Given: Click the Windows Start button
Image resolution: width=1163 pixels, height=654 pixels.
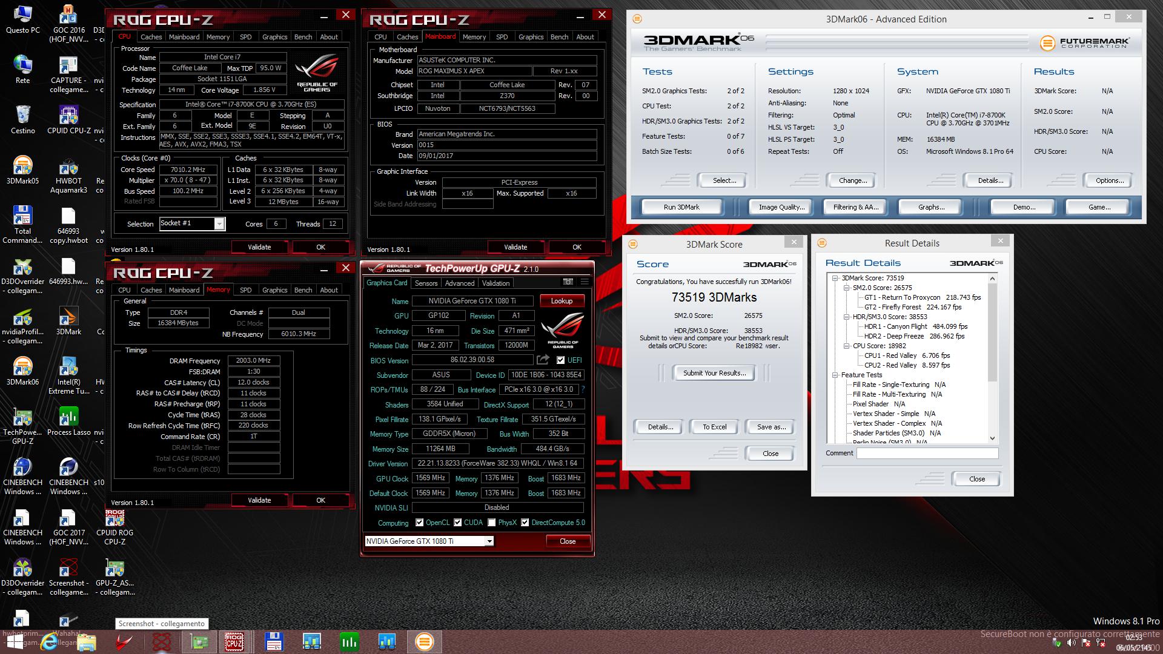Looking at the screenshot, I should coord(15,642).
